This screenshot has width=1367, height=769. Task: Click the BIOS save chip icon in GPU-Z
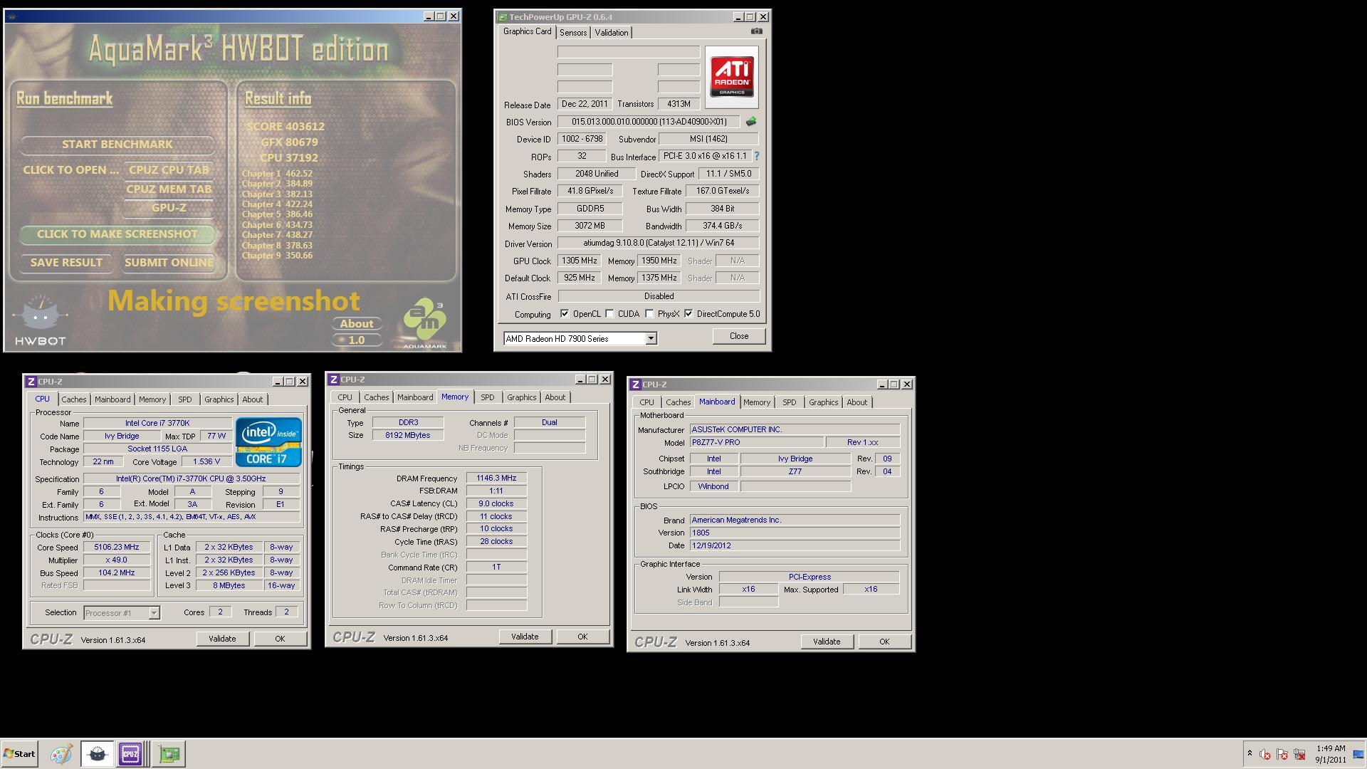point(750,122)
